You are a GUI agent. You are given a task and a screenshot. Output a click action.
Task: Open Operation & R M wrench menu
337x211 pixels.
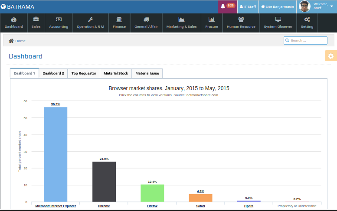click(90, 19)
